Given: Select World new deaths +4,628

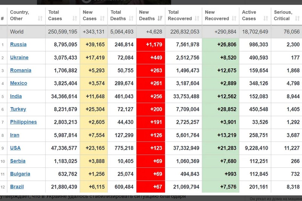Looking at the screenshot, I should (x=154, y=32).
